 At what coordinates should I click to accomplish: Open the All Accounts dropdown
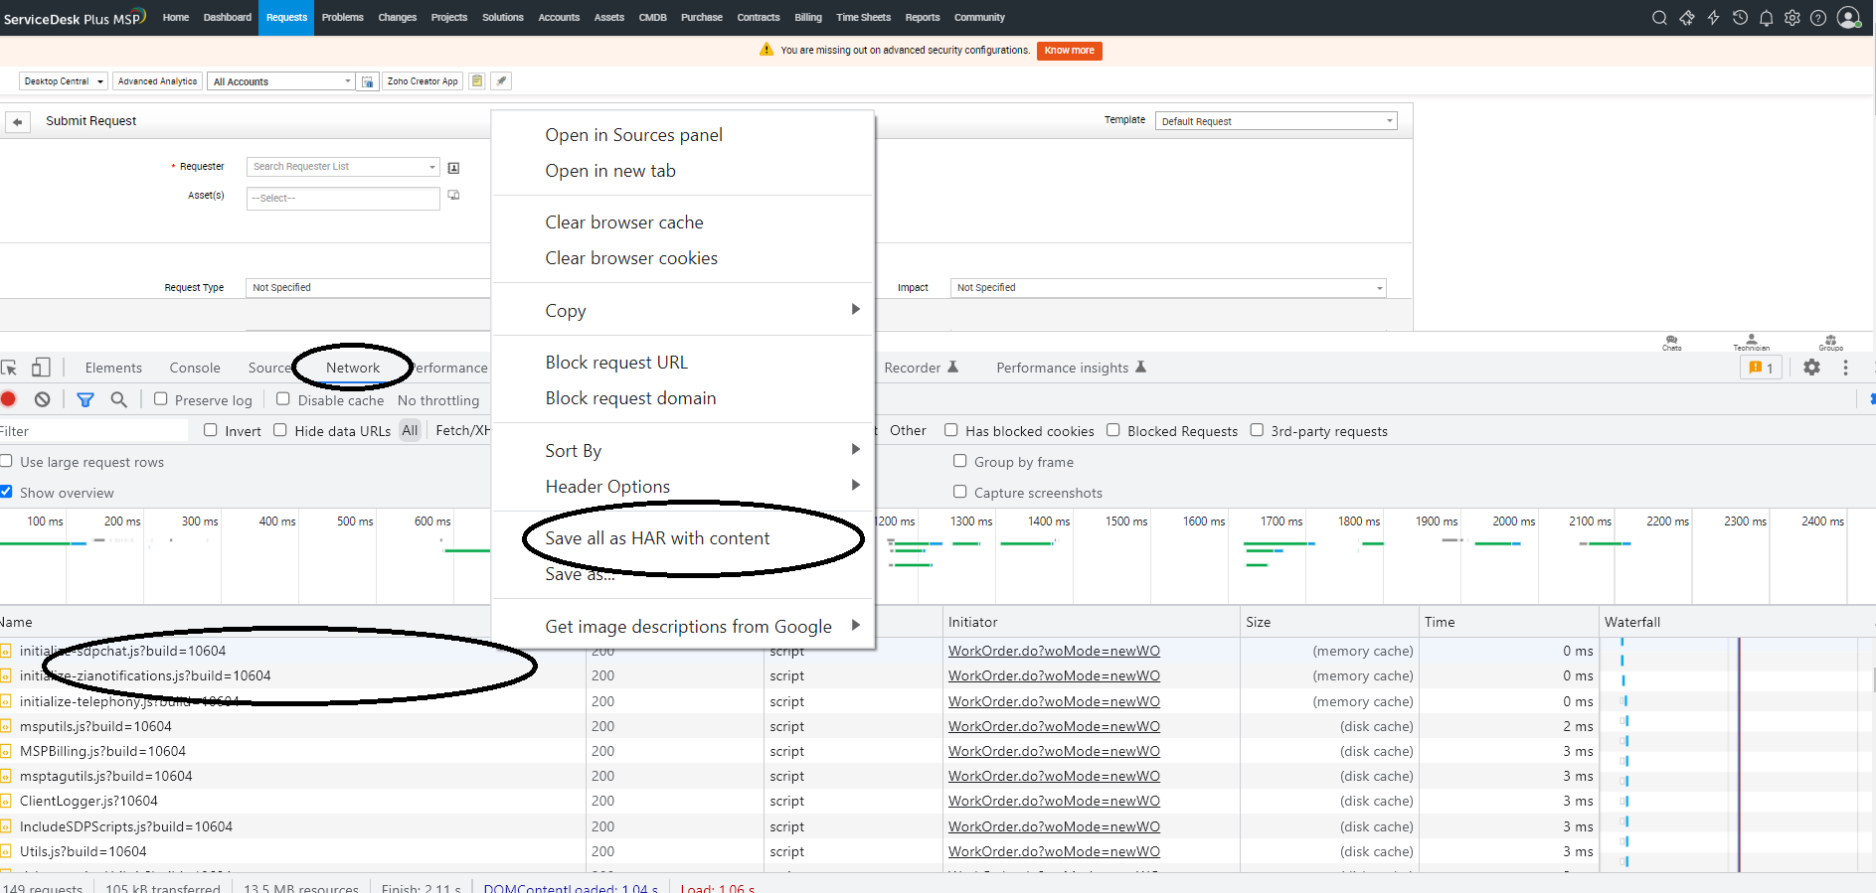click(x=282, y=81)
